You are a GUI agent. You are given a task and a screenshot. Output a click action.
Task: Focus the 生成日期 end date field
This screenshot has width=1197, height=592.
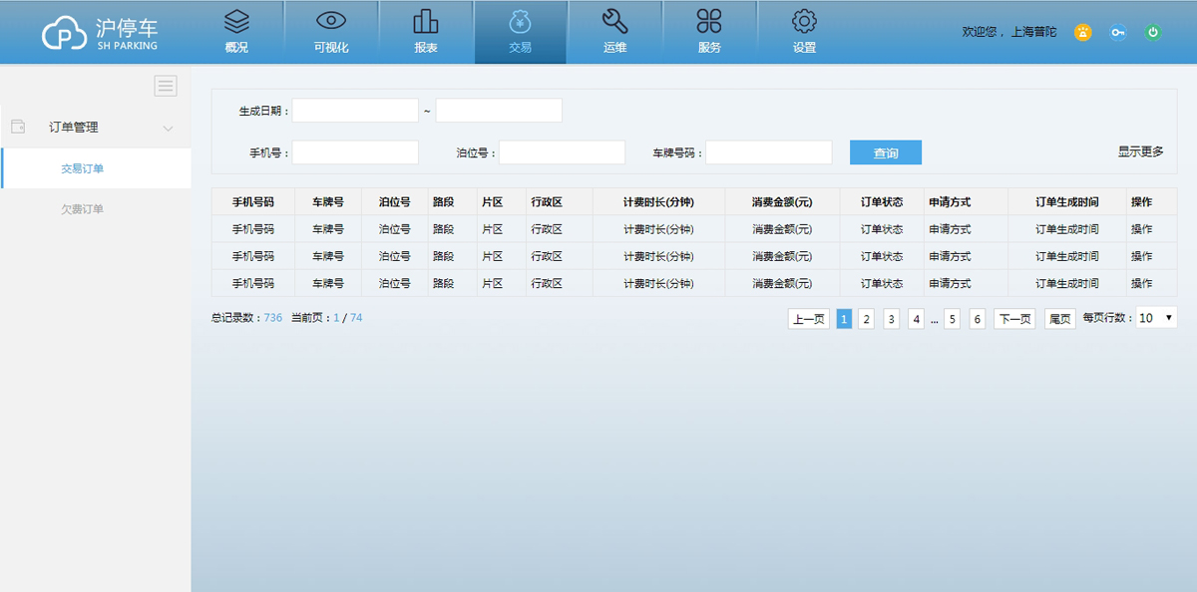[x=499, y=111]
